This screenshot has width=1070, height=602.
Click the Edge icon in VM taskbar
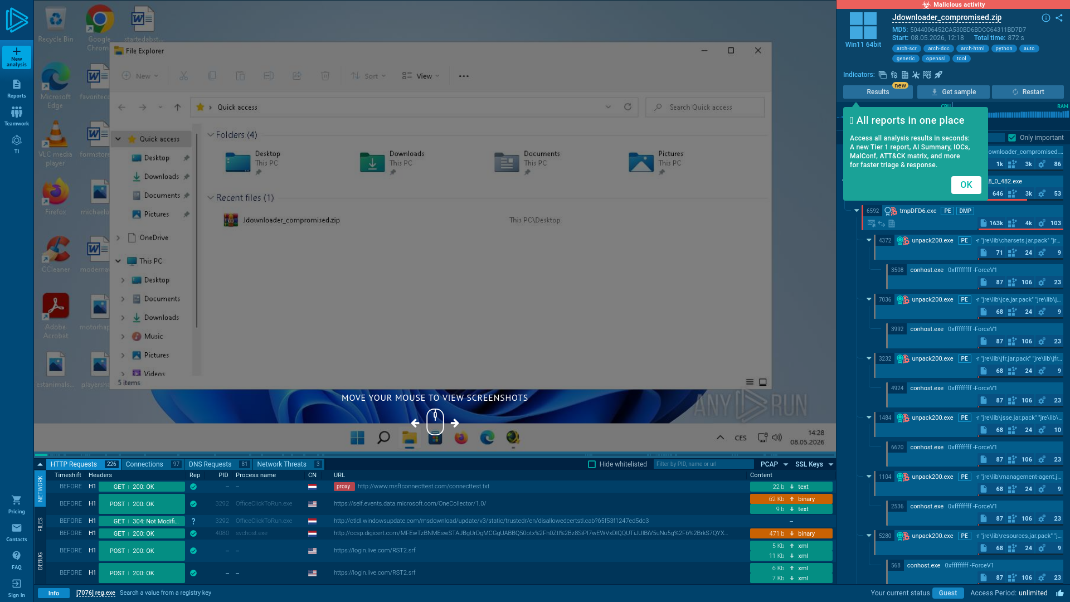(x=488, y=438)
